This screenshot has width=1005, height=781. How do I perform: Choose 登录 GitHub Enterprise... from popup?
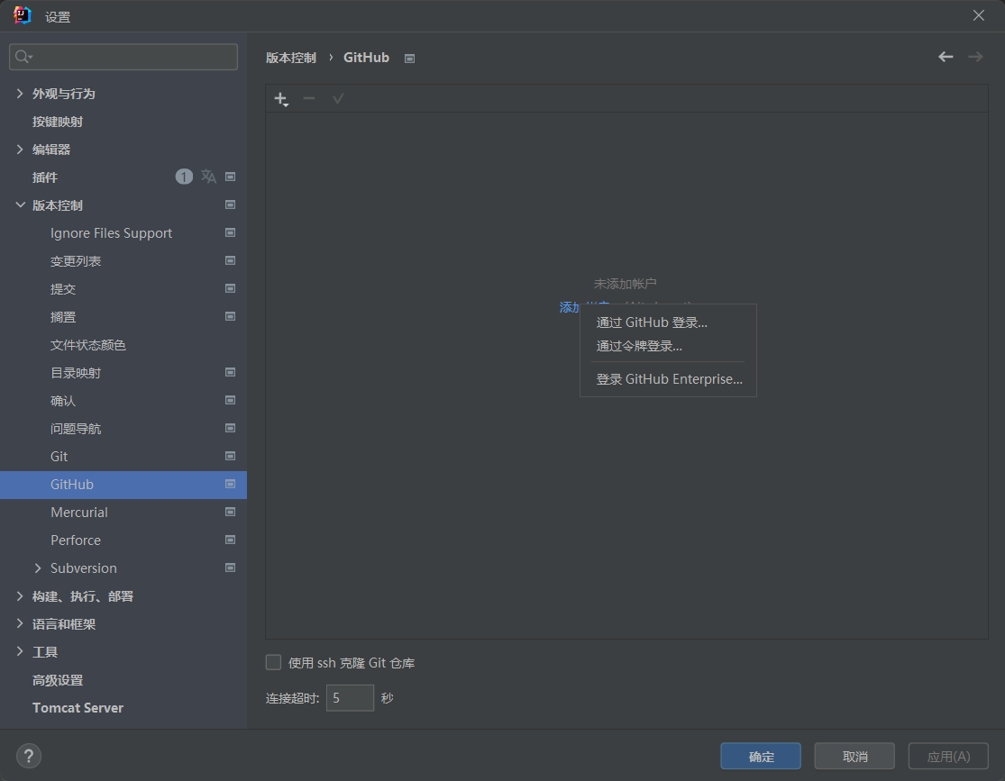click(668, 379)
